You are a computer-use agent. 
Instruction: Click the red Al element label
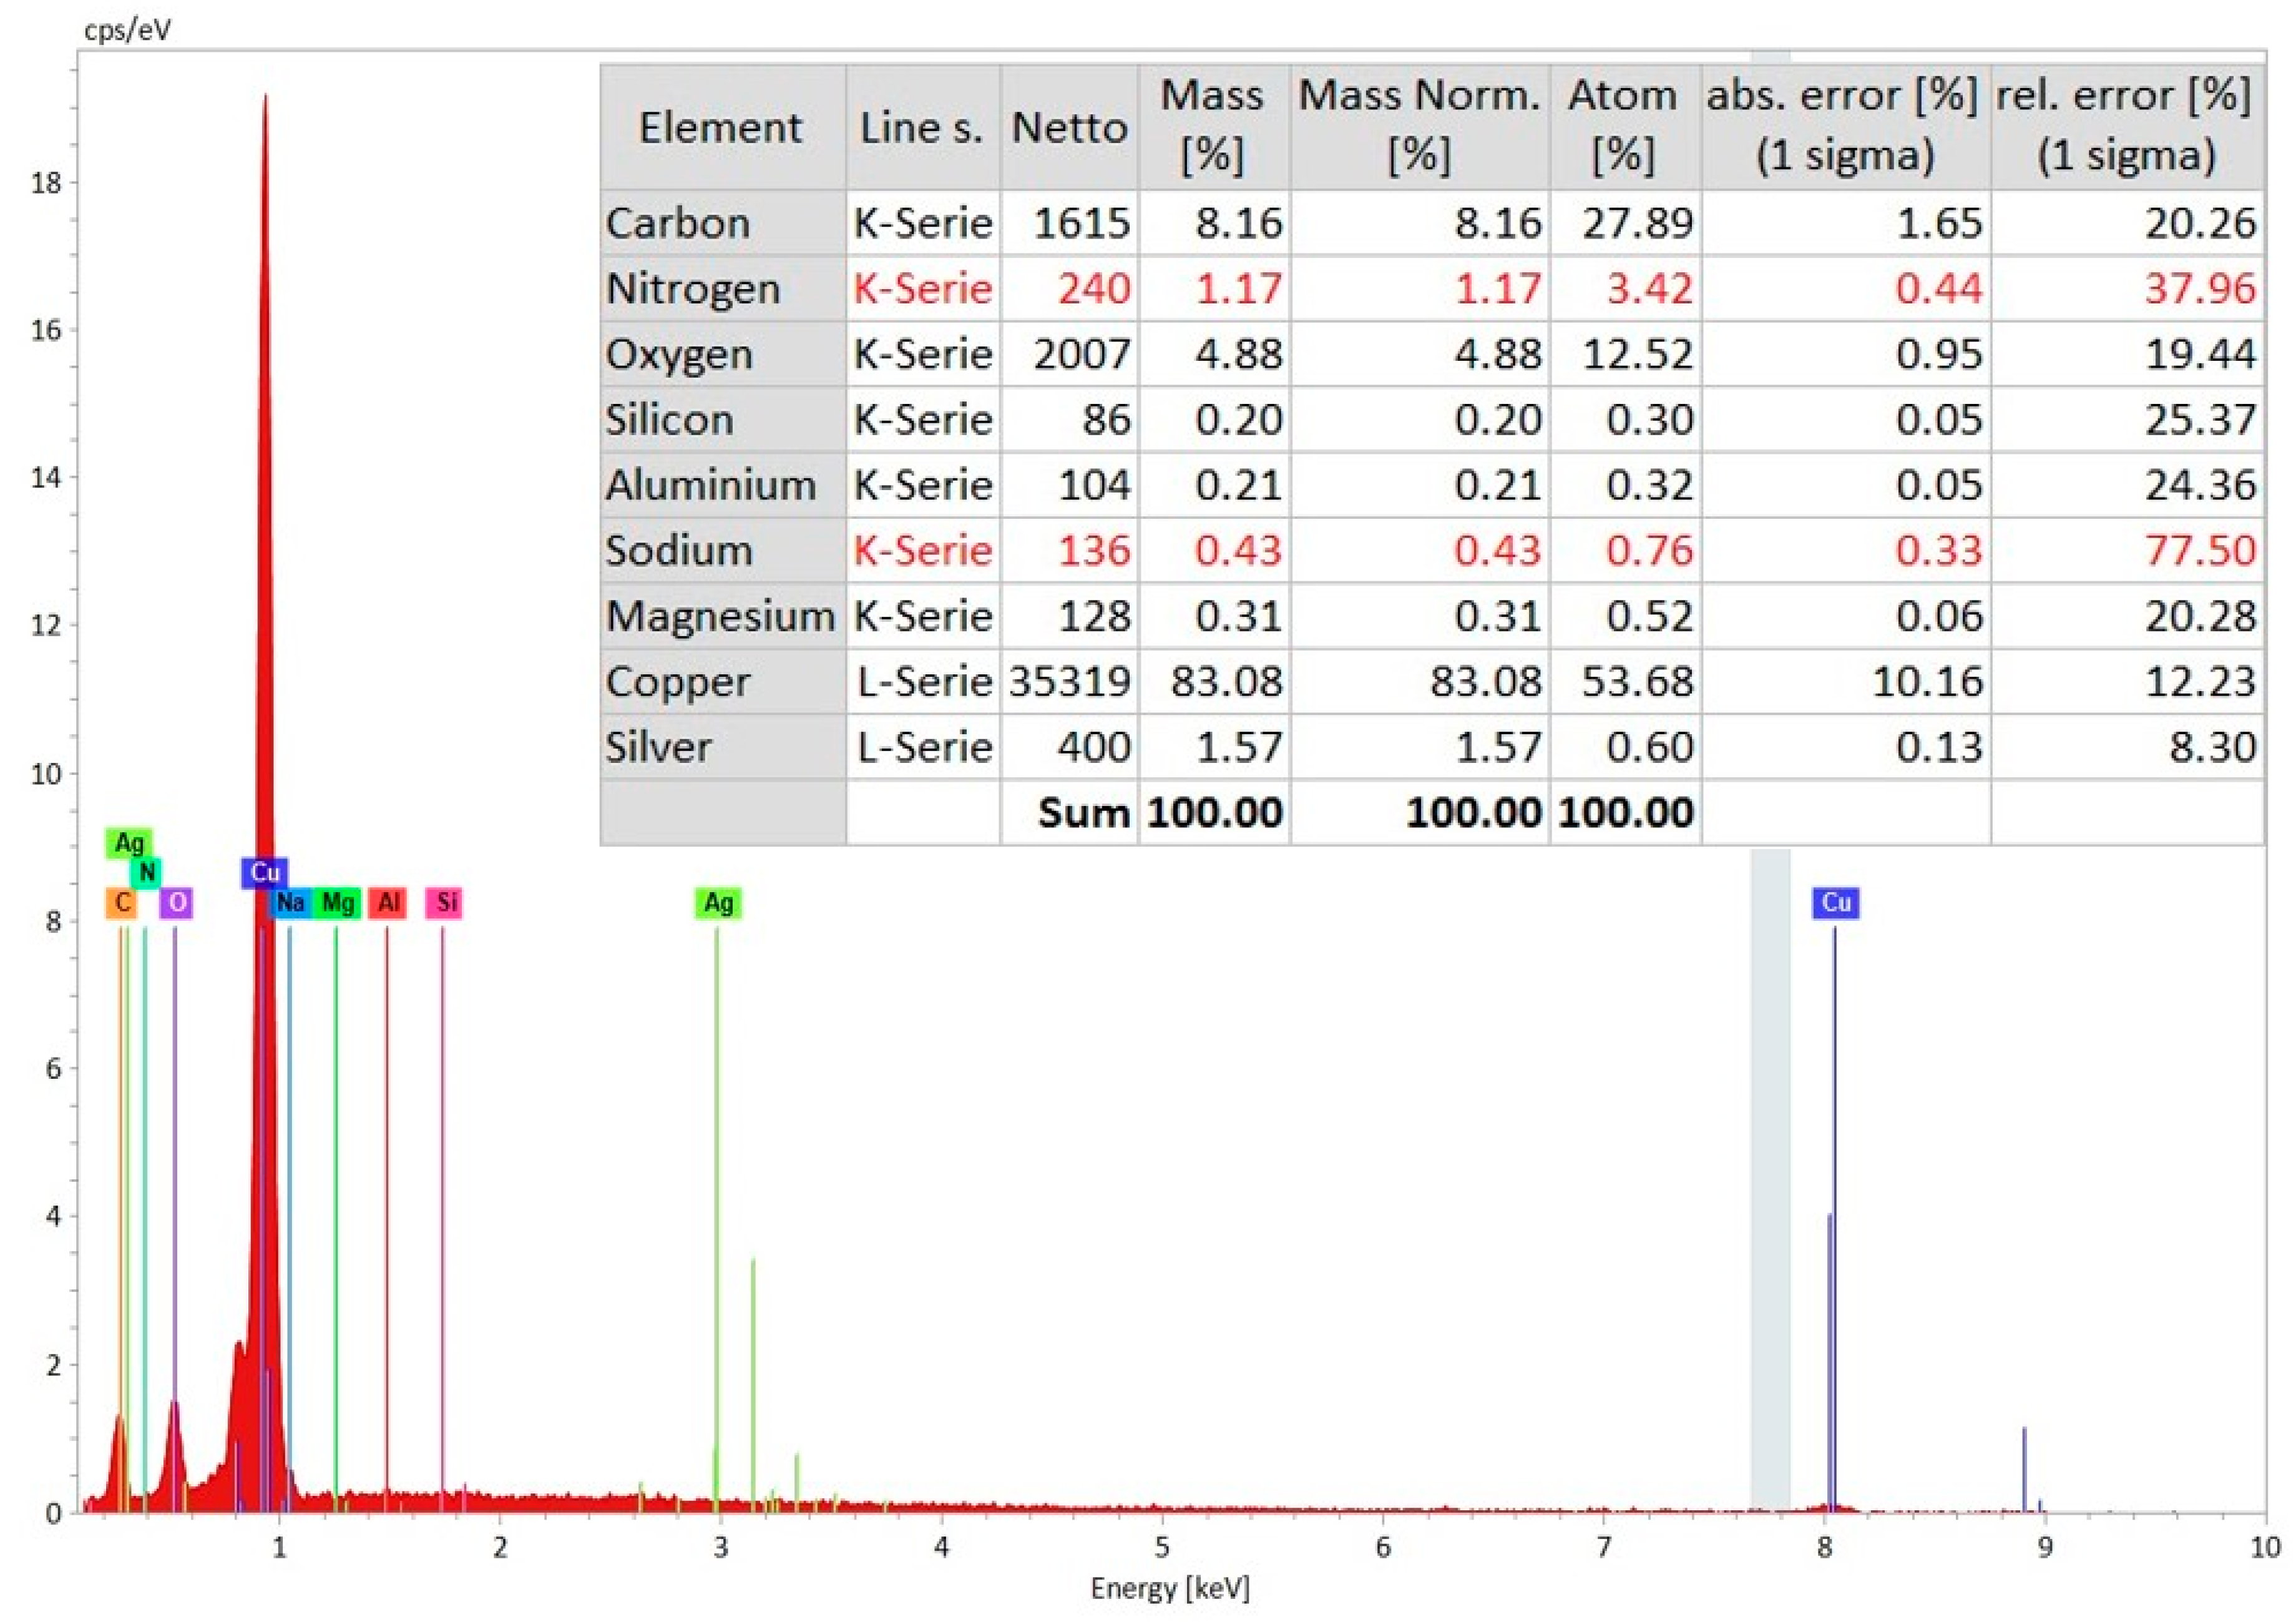(387, 903)
